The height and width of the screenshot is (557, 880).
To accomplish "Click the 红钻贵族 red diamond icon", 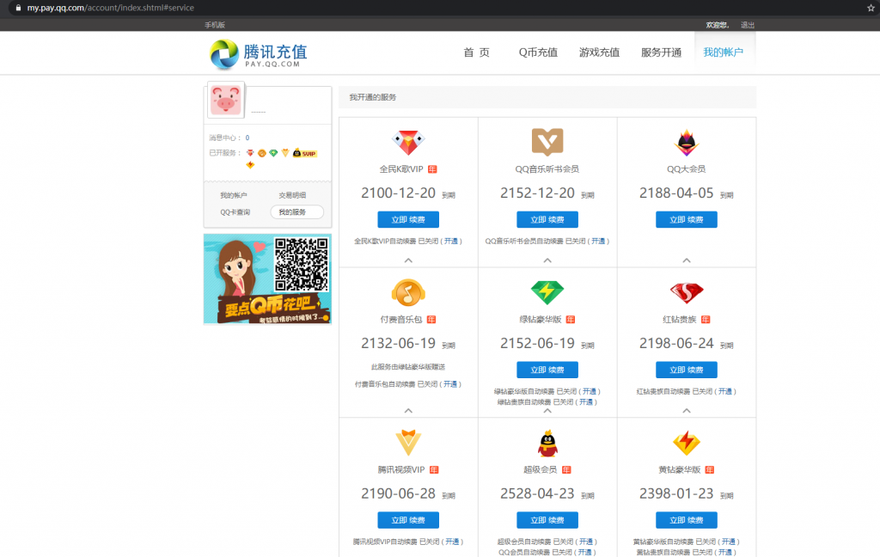I will pos(687,292).
